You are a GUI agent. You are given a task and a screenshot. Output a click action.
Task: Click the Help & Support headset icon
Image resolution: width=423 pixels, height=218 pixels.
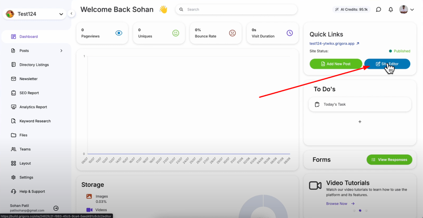(x=13, y=191)
